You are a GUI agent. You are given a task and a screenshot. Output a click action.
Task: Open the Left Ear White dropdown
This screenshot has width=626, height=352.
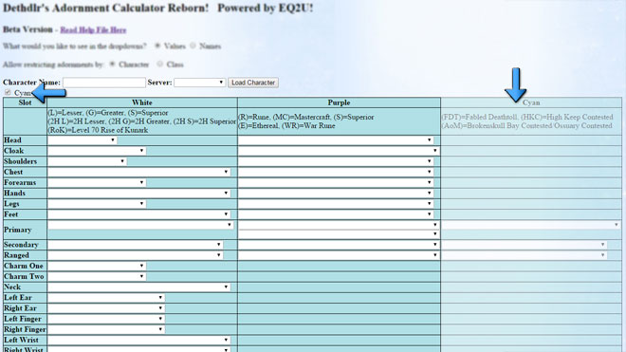[x=106, y=297]
